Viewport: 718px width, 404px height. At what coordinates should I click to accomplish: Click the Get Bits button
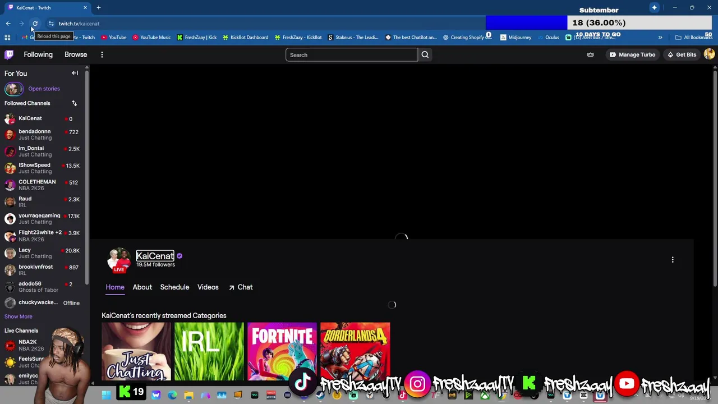[x=681, y=54]
